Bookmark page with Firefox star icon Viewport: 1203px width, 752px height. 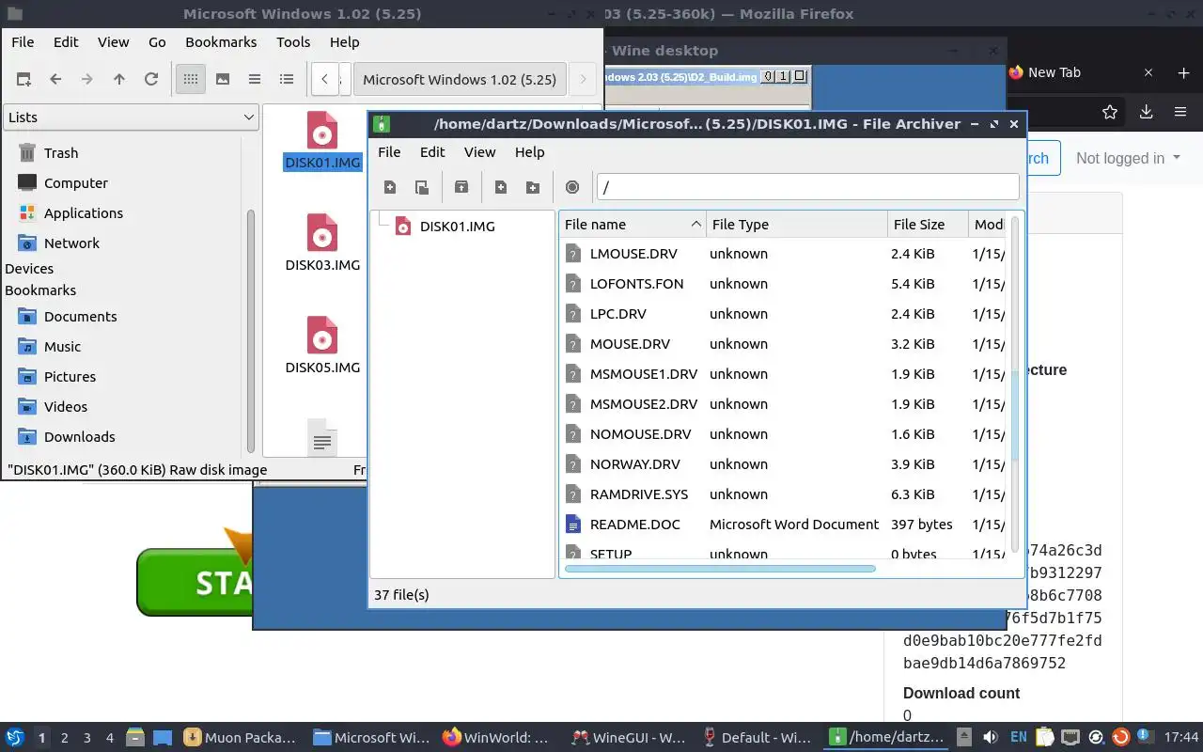coord(1110,112)
